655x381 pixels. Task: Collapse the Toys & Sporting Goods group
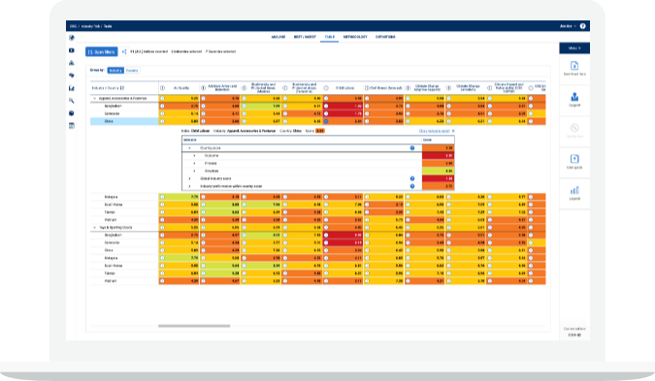tap(95, 228)
